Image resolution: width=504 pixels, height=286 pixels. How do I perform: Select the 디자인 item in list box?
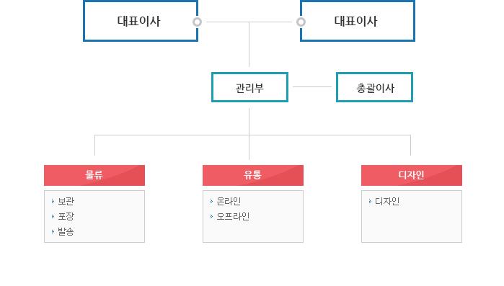click(x=387, y=201)
